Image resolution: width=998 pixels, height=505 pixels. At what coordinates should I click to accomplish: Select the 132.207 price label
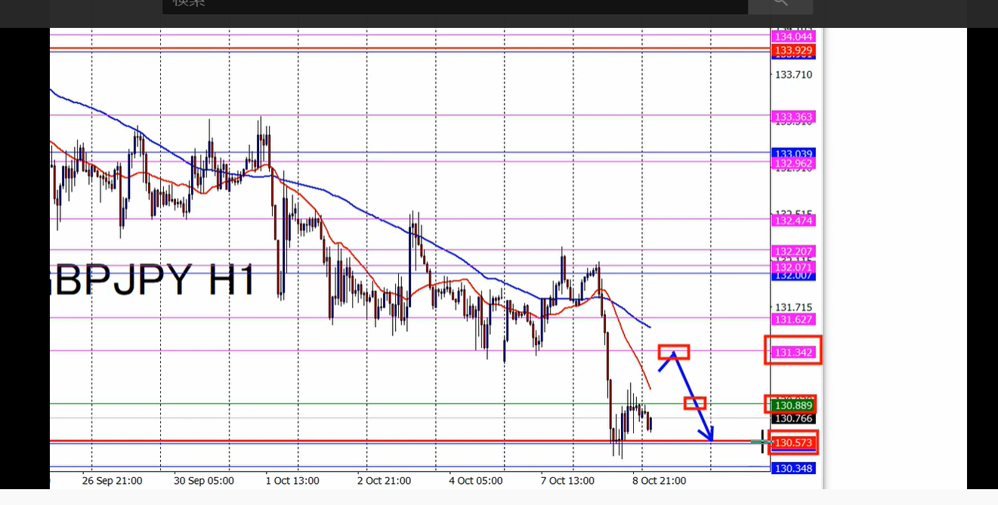[793, 251]
